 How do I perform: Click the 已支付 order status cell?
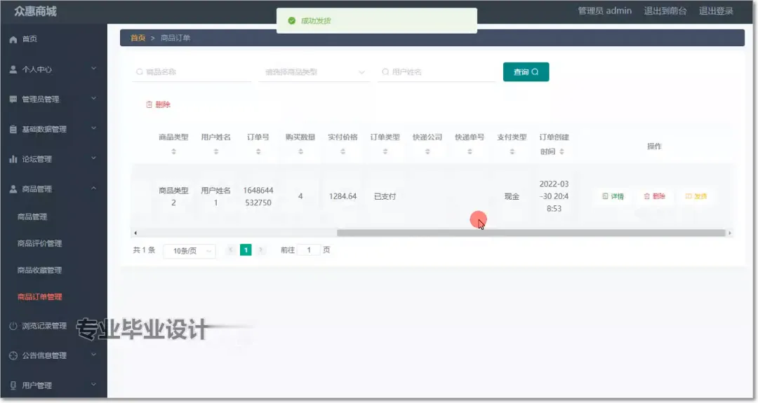tap(385, 196)
